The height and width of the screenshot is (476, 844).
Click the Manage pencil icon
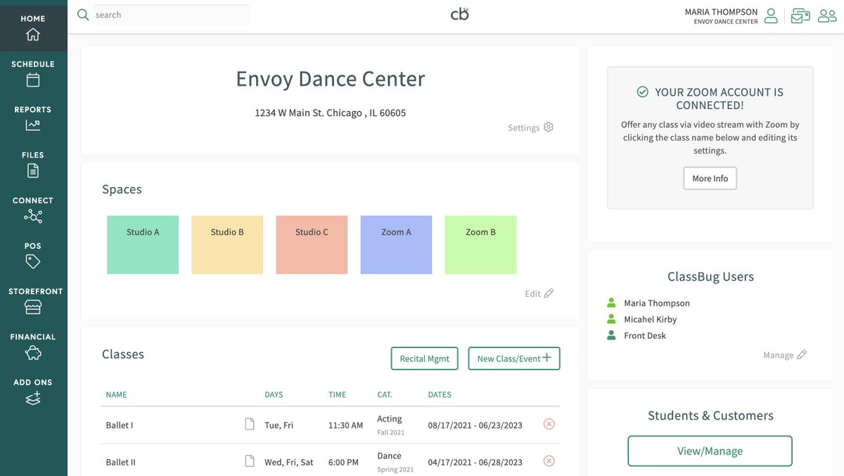pyautogui.click(x=802, y=355)
